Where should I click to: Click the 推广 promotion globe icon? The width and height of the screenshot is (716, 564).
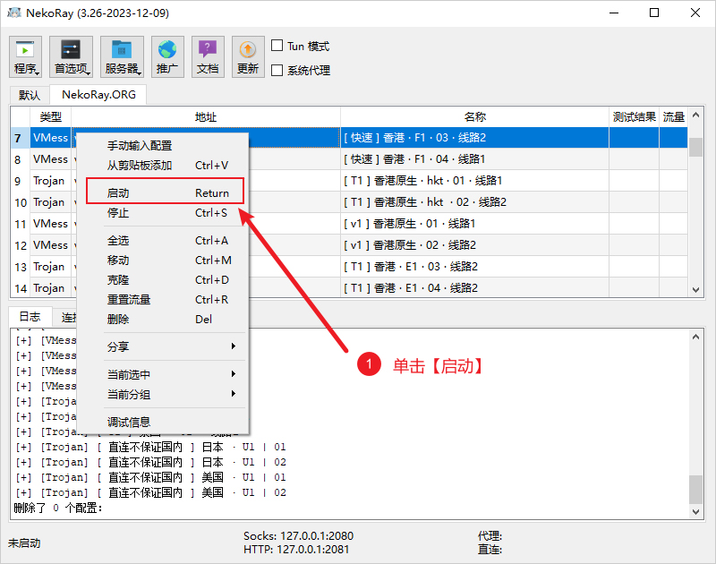(x=167, y=56)
